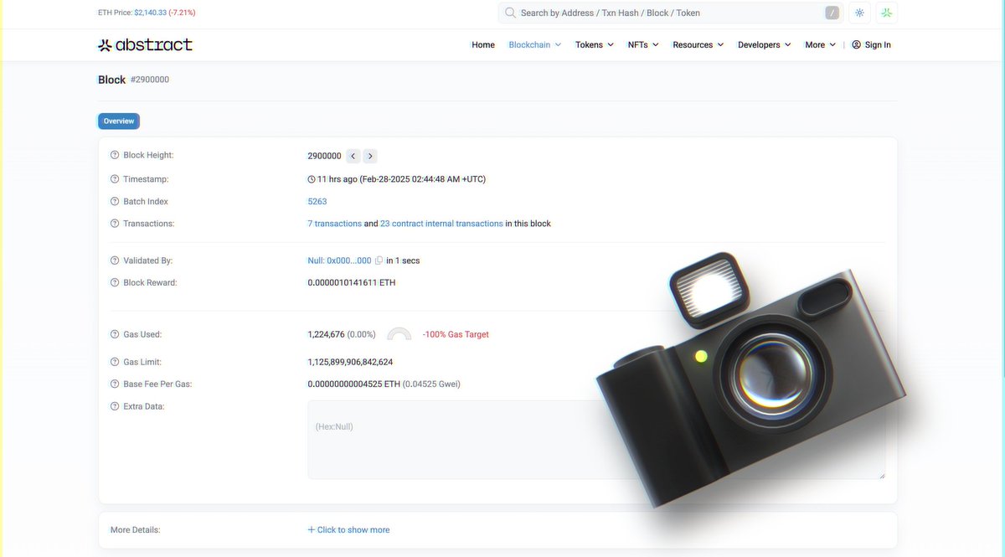Click the Block #2900000 heading number
This screenshot has width=1005, height=557.
tap(150, 80)
